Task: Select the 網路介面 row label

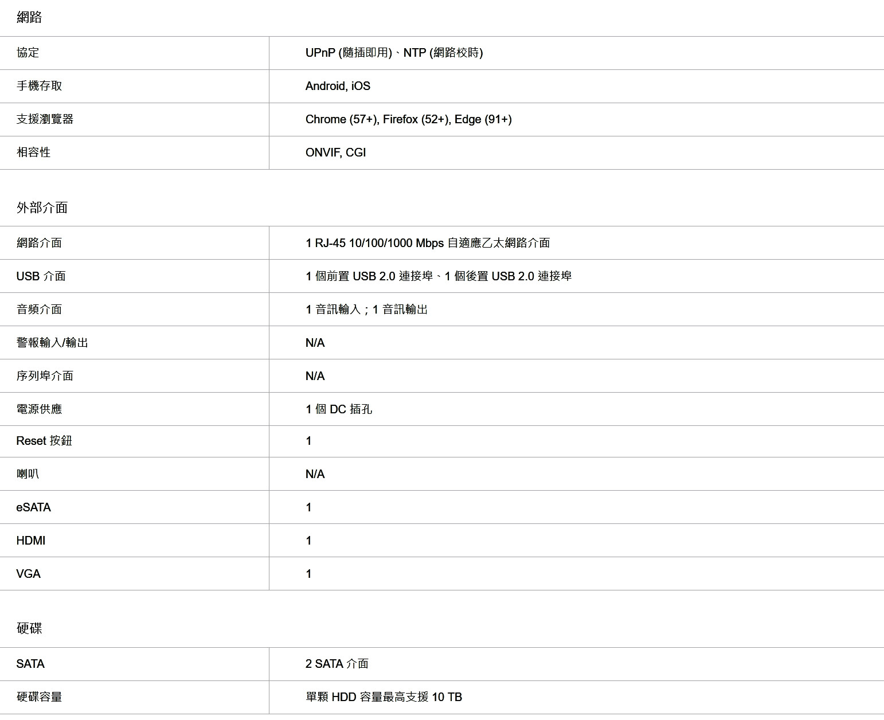Action: point(39,243)
